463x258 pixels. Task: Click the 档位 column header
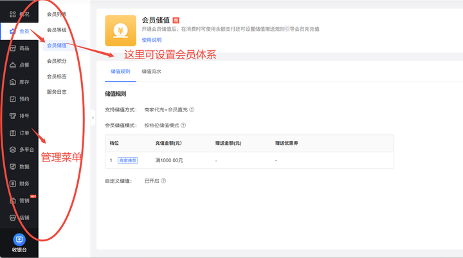pyautogui.click(x=114, y=143)
